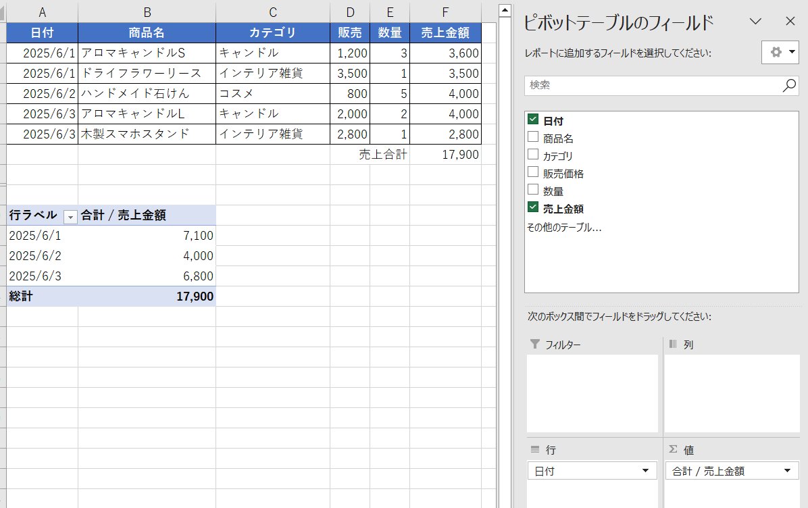Click the magnifier icon in the field search box
The height and width of the screenshot is (508, 808).
[788, 86]
